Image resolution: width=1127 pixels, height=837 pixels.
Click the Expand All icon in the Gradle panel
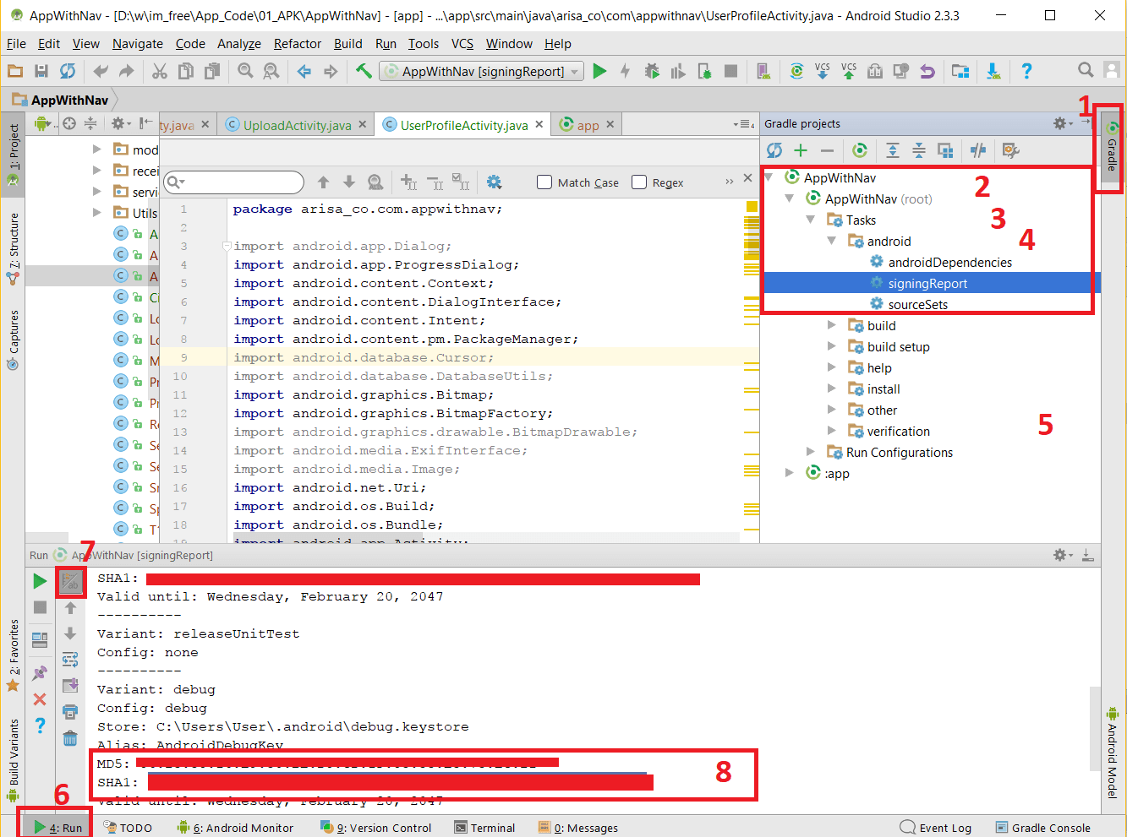pyautogui.click(x=892, y=150)
